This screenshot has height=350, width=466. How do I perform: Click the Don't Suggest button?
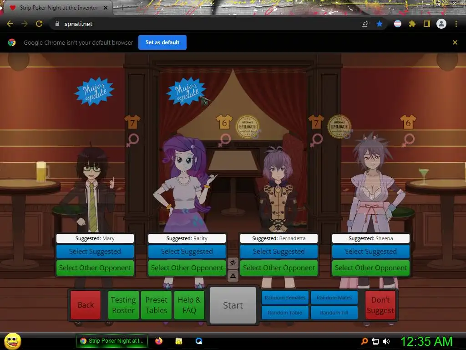pyautogui.click(x=380, y=305)
